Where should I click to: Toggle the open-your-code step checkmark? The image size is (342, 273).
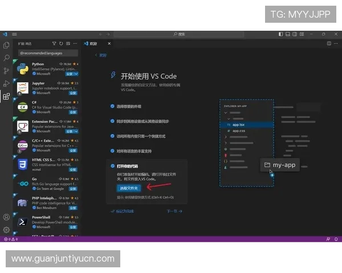coord(112,166)
